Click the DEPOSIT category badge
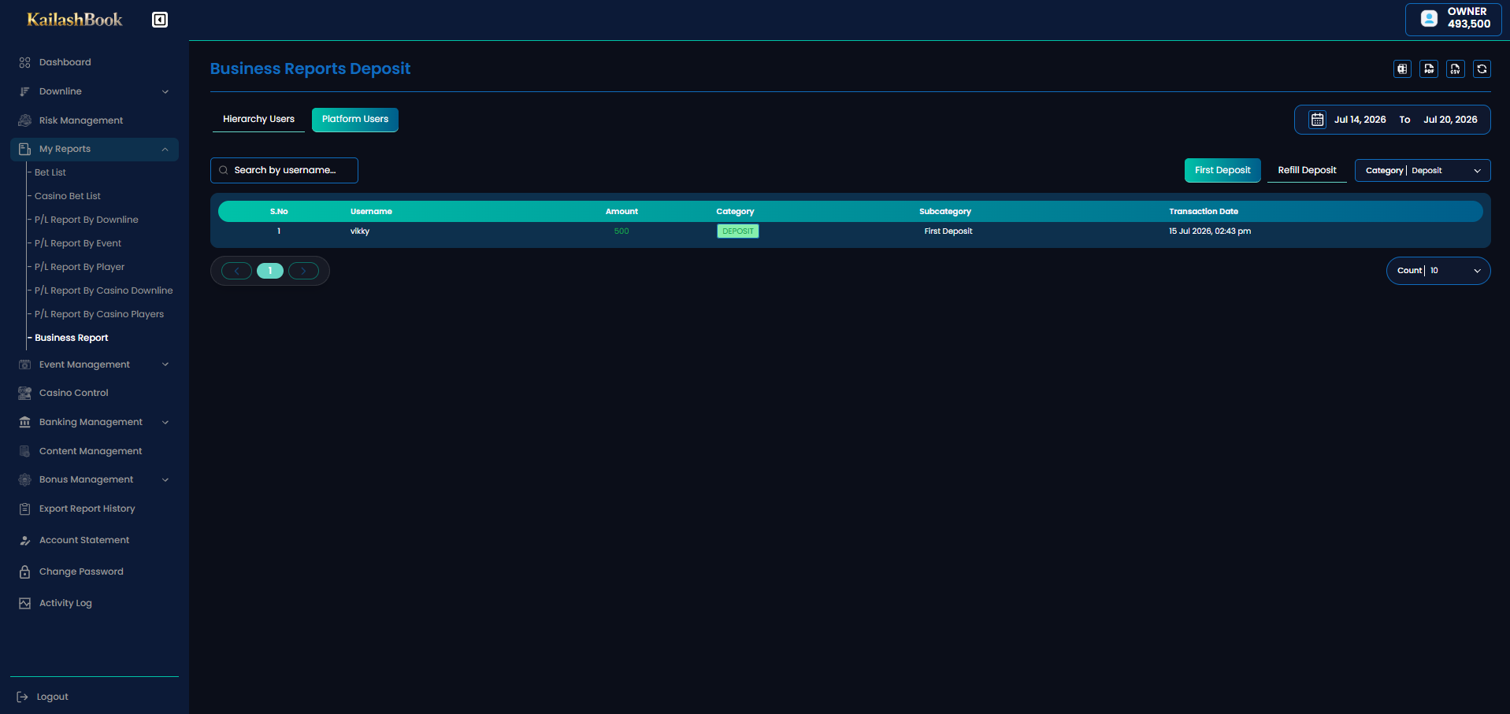Viewport: 1510px width, 714px height. 738,231
